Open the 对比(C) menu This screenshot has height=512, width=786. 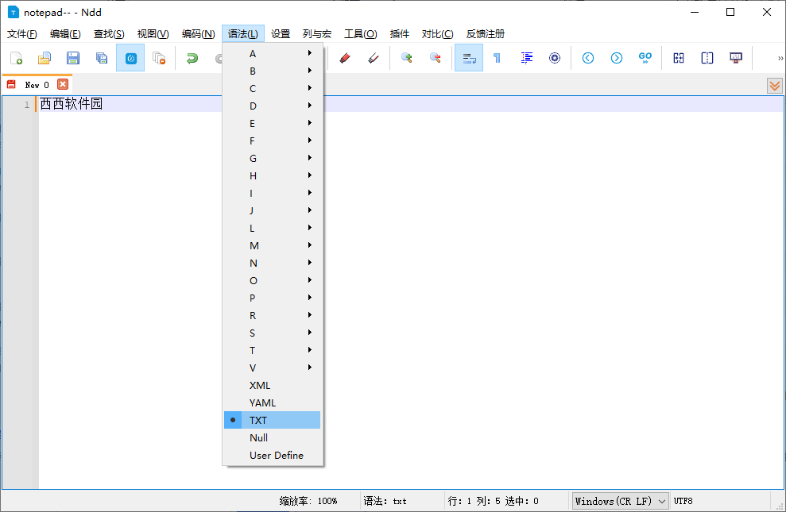pyautogui.click(x=437, y=34)
